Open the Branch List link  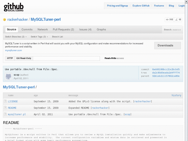(57, 37)
